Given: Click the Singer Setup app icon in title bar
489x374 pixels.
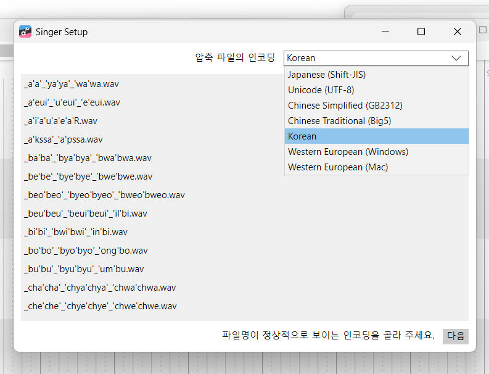Looking at the screenshot, I should click(25, 31).
